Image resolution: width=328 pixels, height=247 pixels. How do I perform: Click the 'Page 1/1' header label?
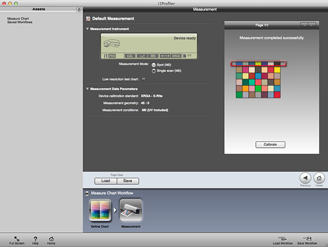(262, 25)
